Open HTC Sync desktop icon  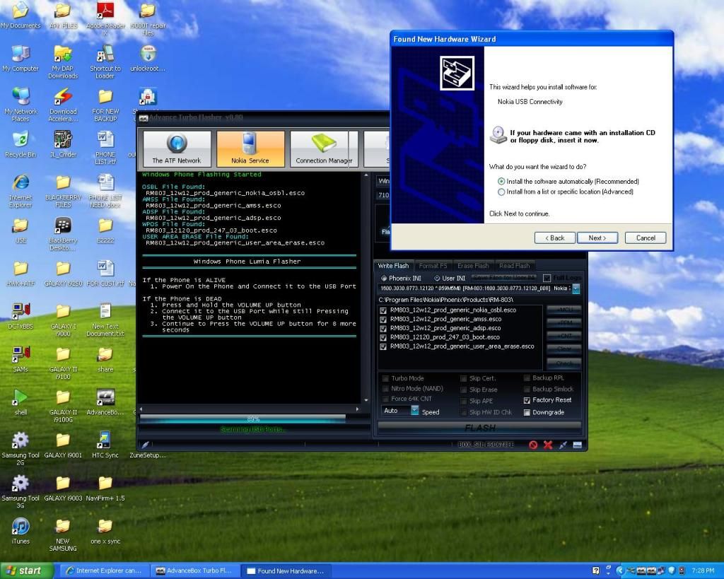[105, 445]
